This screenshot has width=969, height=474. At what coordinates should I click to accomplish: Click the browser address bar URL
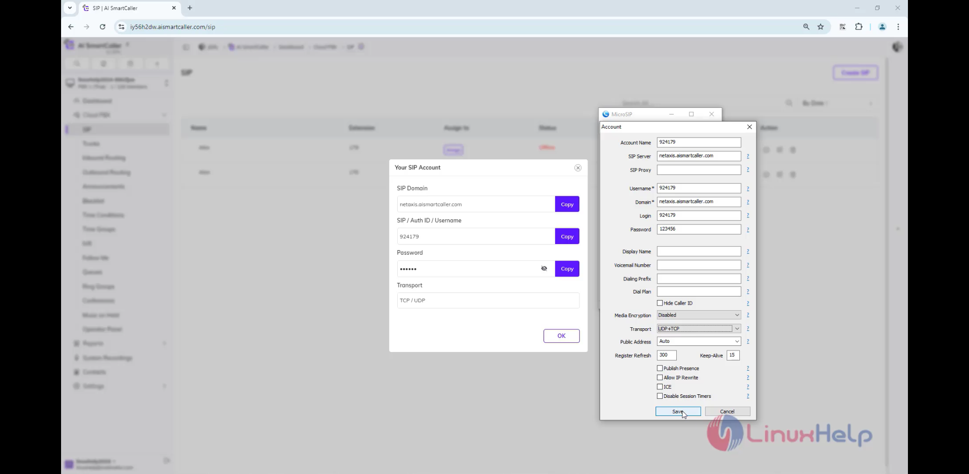[x=173, y=27]
